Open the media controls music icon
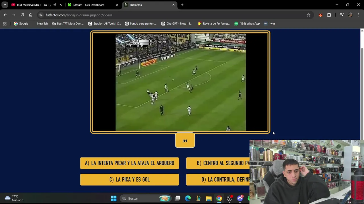The height and width of the screenshot is (204, 364). 342,15
